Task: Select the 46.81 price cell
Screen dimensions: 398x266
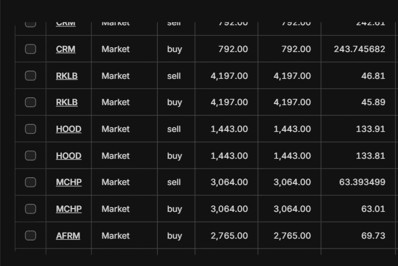Action: click(373, 76)
